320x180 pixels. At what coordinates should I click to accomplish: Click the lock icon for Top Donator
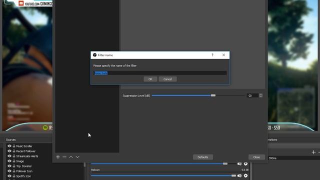click(x=14, y=166)
